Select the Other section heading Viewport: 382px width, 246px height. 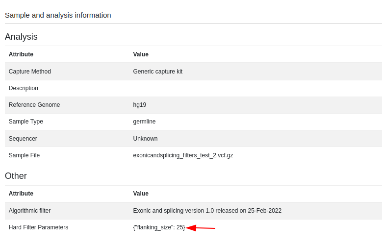[x=16, y=176]
